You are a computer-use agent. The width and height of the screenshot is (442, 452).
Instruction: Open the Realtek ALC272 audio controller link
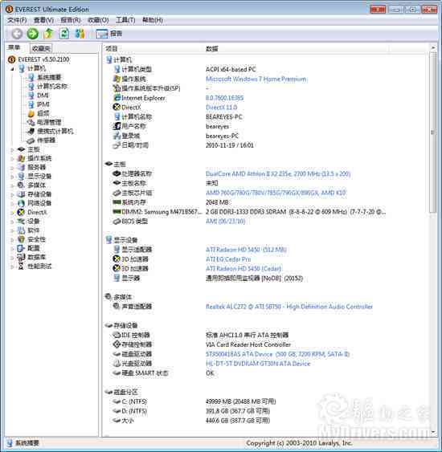[x=289, y=307]
